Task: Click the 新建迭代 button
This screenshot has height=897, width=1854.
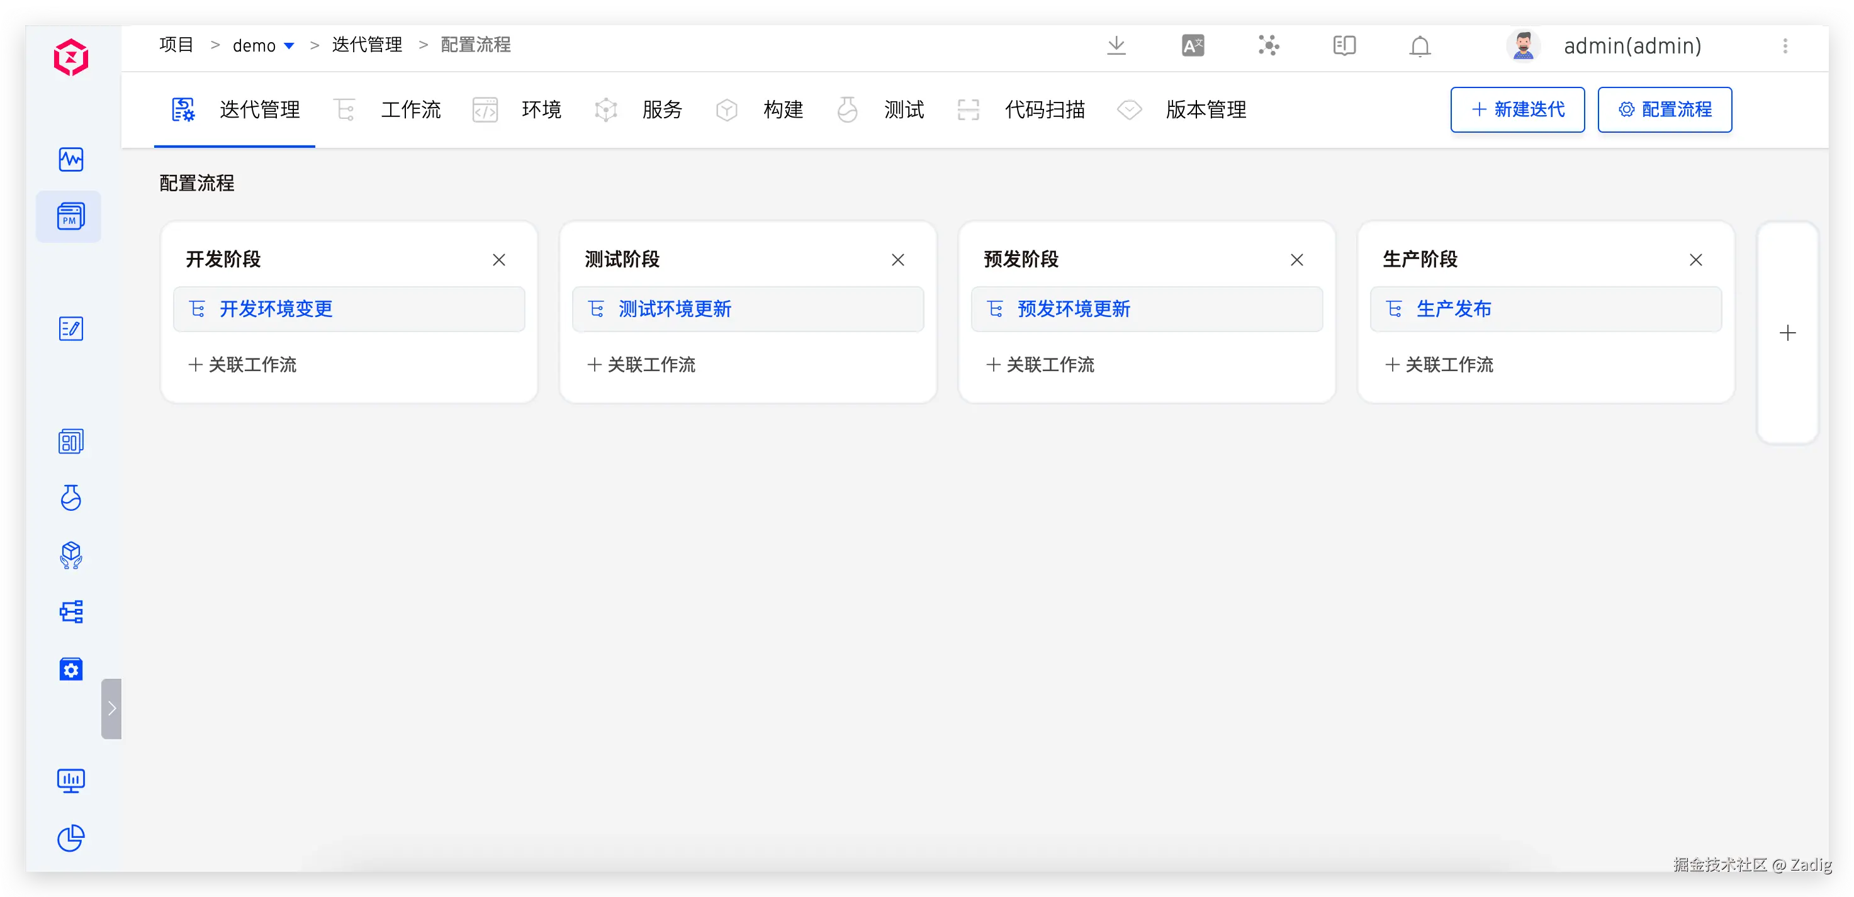Action: pyautogui.click(x=1517, y=109)
